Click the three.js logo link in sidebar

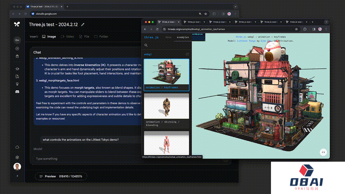coord(151,37)
